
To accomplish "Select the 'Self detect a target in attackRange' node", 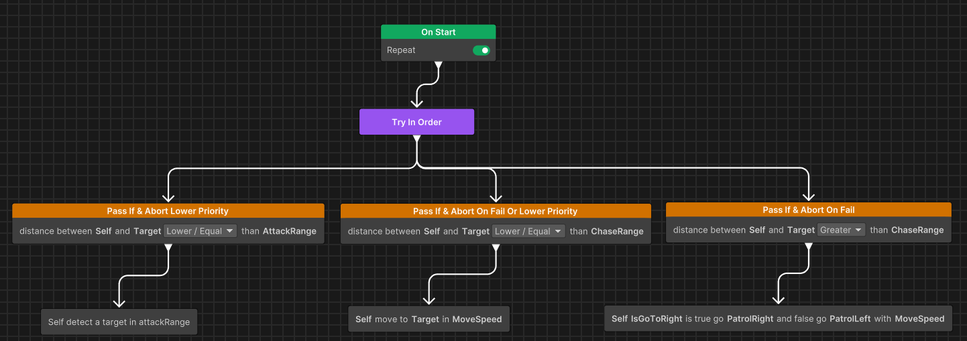I will tap(119, 322).
